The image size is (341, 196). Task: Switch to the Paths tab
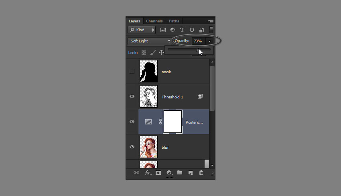(174, 21)
